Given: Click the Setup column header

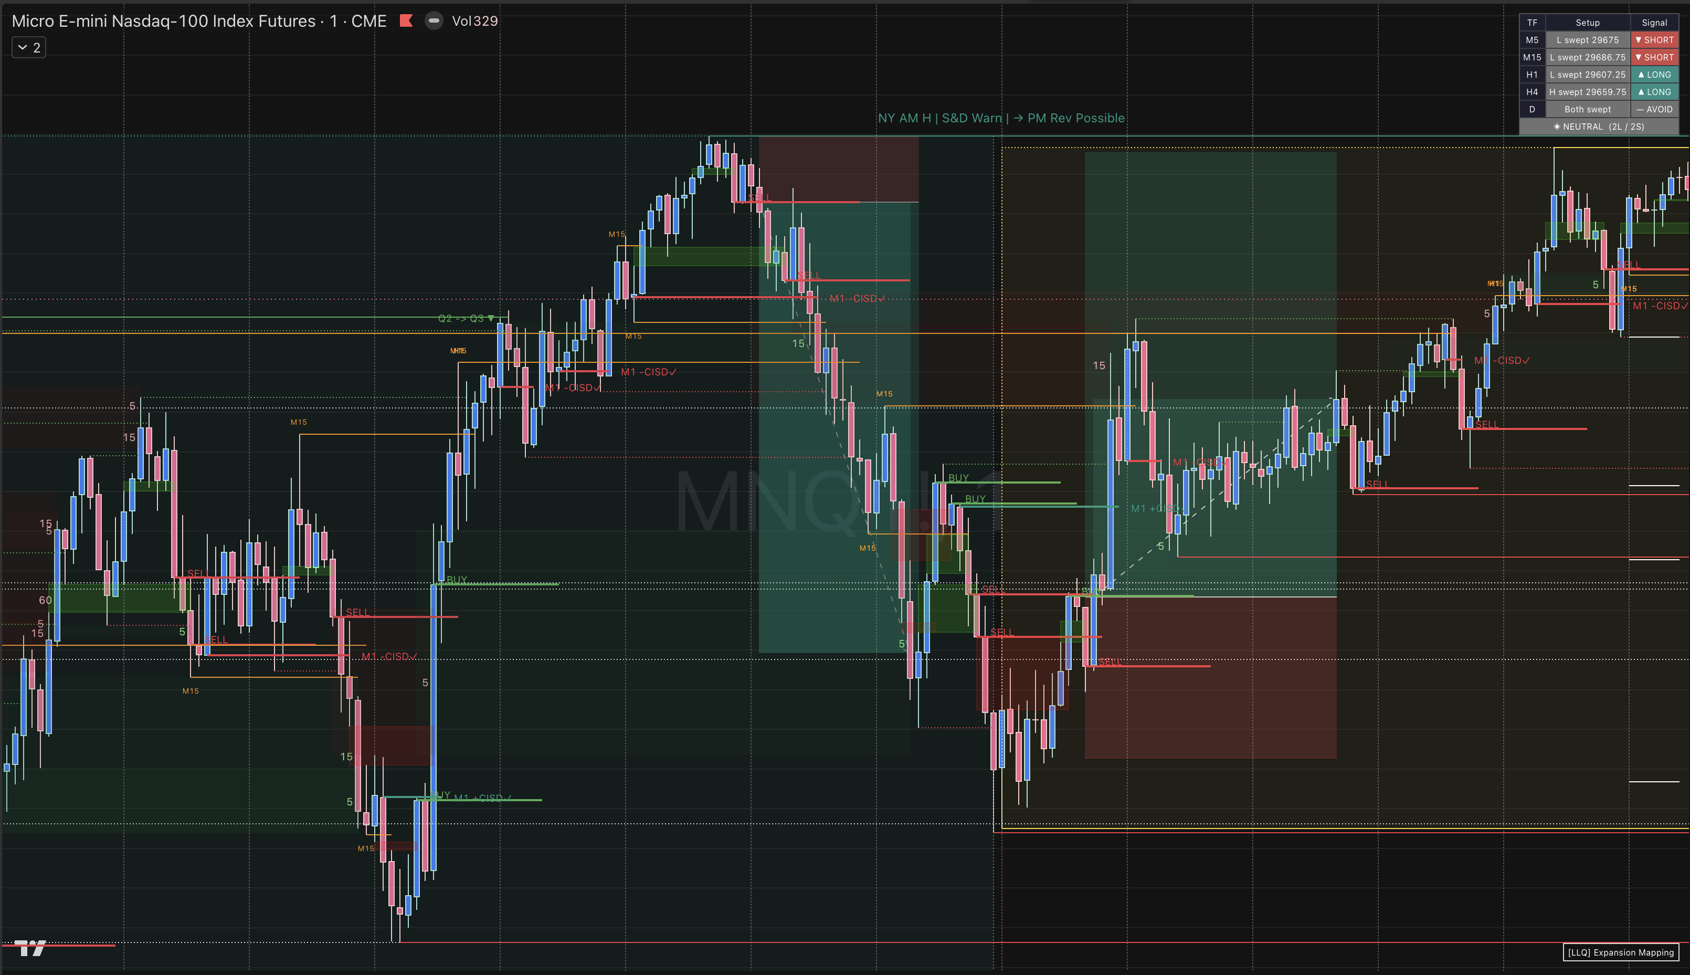Looking at the screenshot, I should 1588,23.
